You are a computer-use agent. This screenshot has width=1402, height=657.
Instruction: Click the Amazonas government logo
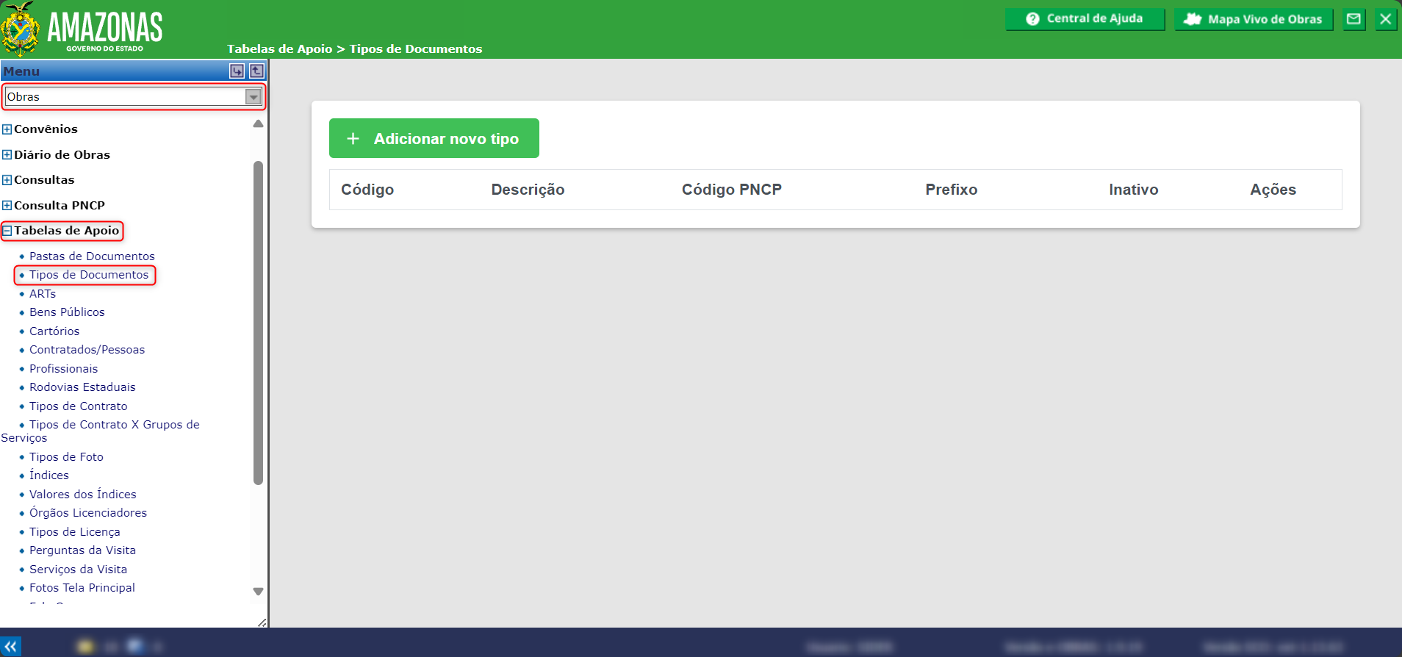pyautogui.click(x=82, y=29)
